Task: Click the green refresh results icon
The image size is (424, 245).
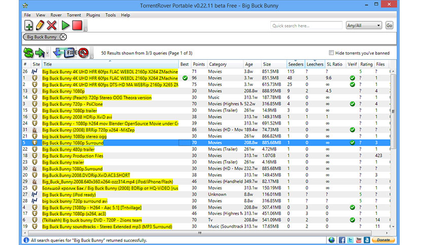Action: 28,53
